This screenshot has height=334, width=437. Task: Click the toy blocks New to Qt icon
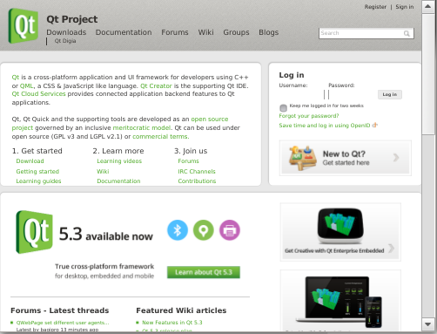tap(302, 158)
